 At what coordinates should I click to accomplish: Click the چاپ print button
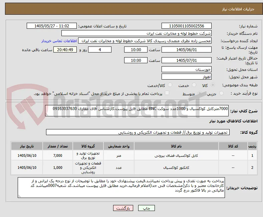click(147, 208)
